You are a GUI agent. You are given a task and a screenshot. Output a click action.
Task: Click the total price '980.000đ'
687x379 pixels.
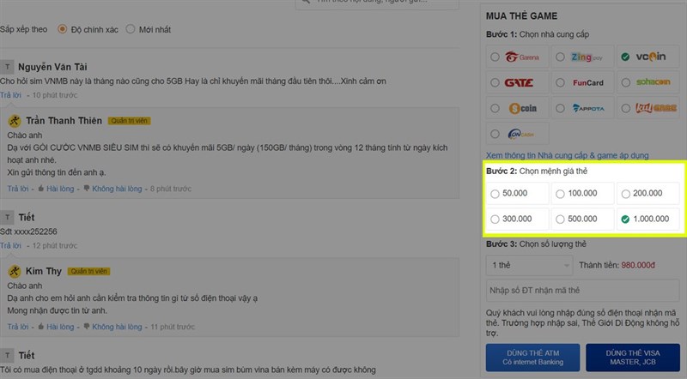point(638,265)
